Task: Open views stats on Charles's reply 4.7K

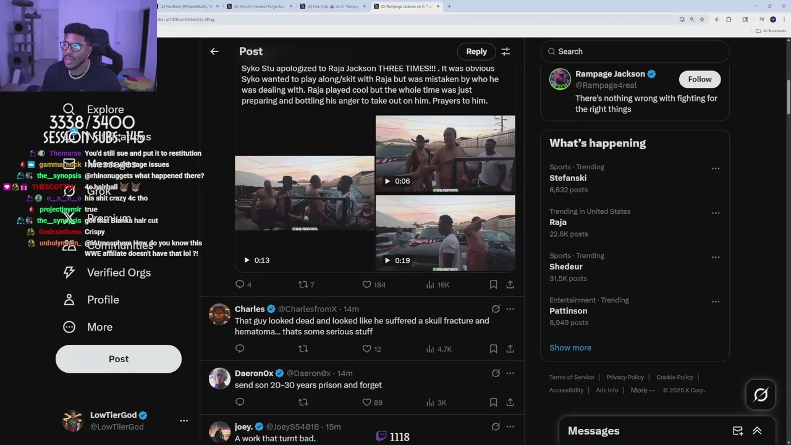Action: point(439,349)
